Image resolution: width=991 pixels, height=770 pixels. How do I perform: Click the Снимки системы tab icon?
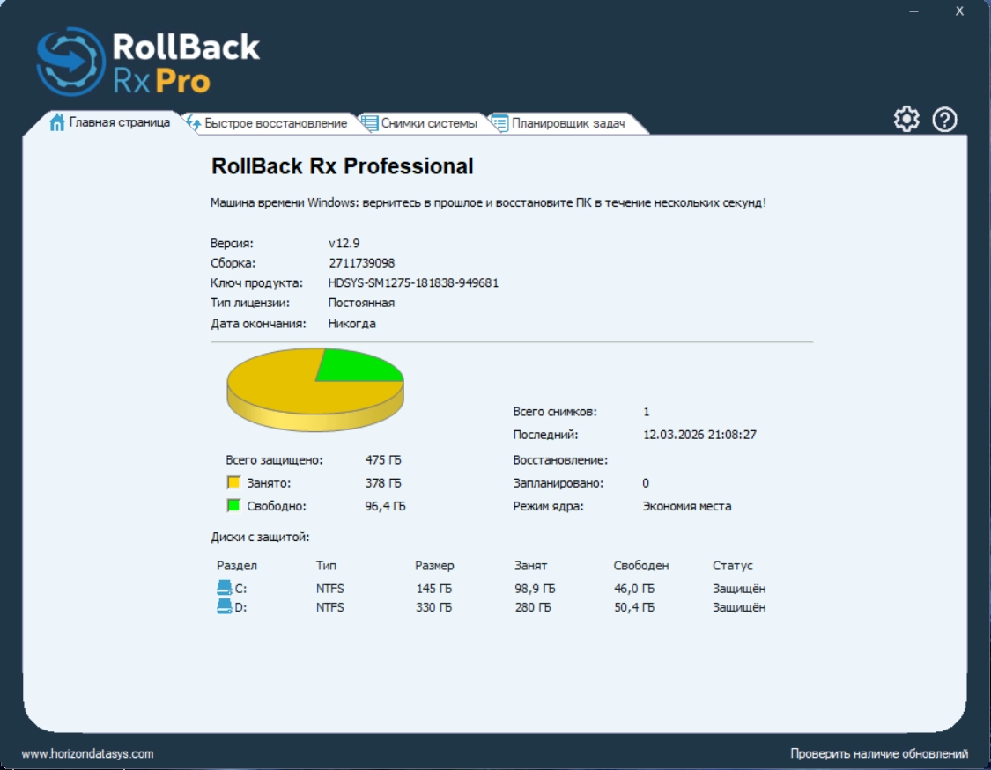point(370,123)
